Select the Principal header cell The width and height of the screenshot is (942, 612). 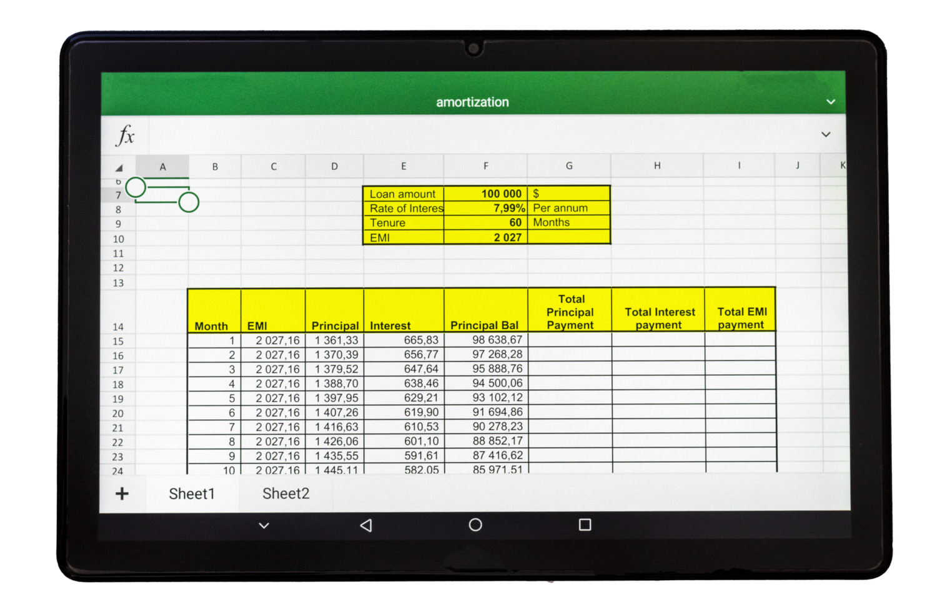[x=334, y=310]
